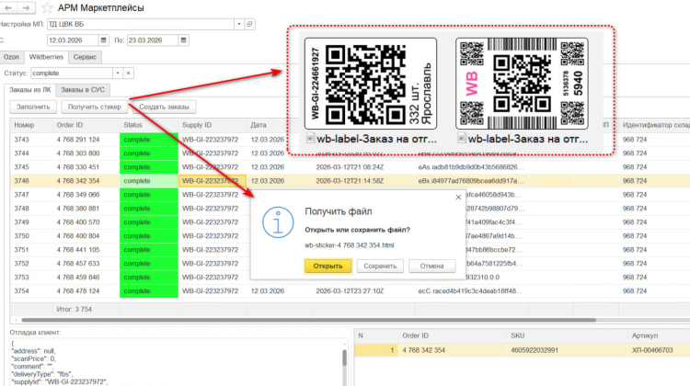The height and width of the screenshot is (386, 690).
Task: Clear the Статус filter with X icon
Action: point(129,73)
